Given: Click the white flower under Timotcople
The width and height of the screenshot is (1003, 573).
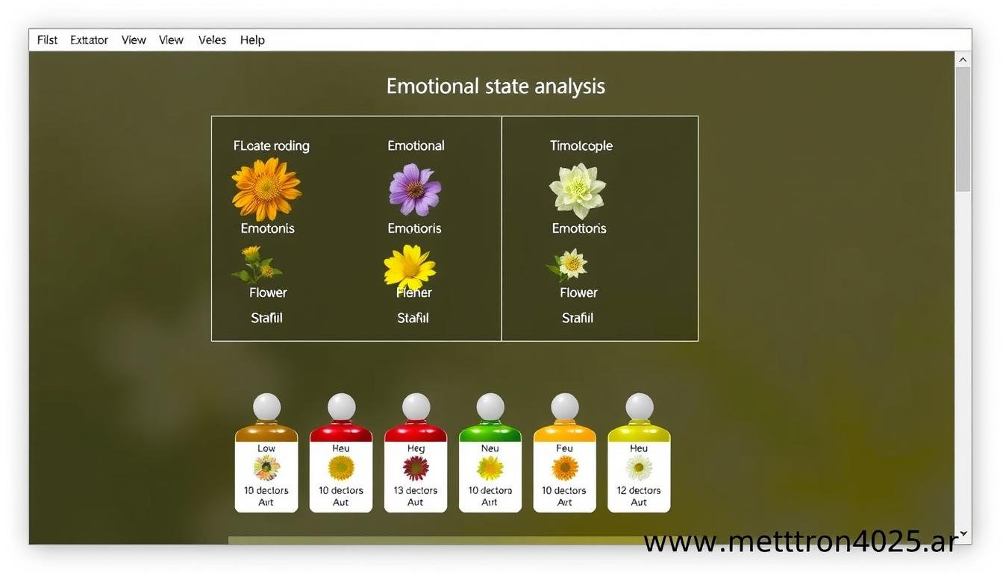Looking at the screenshot, I should 577,191.
